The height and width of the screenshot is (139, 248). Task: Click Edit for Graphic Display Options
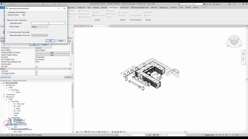pyautogui.click(x=52, y=55)
